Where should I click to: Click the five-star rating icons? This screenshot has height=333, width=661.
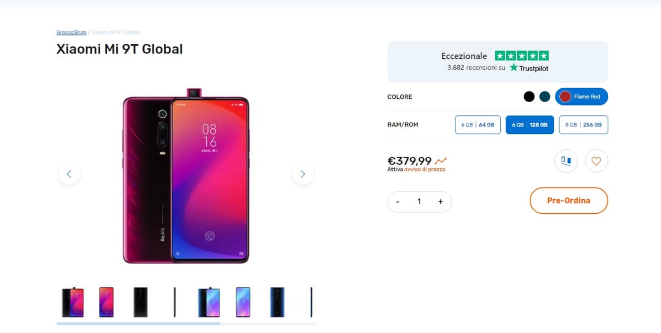click(x=521, y=56)
